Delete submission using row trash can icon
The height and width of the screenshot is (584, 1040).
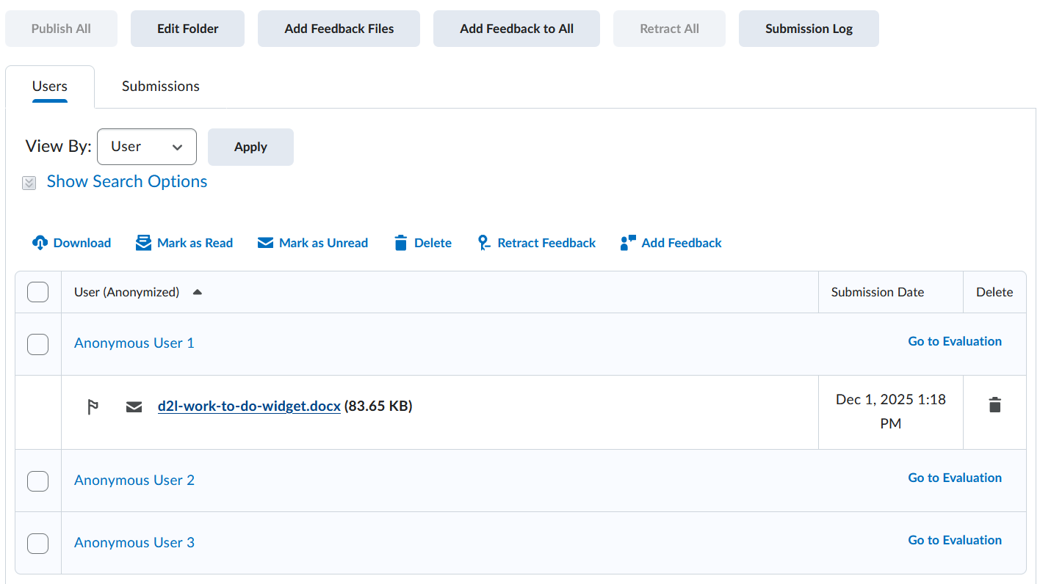coord(994,404)
